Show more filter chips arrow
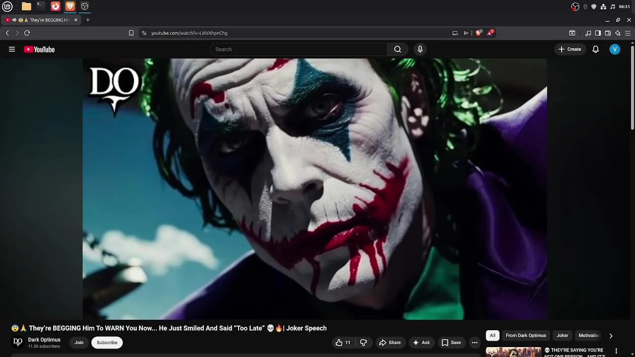 [x=611, y=336]
